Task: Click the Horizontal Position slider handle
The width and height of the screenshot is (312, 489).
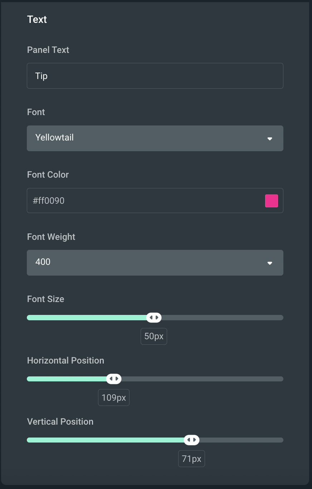Action: [113, 379]
